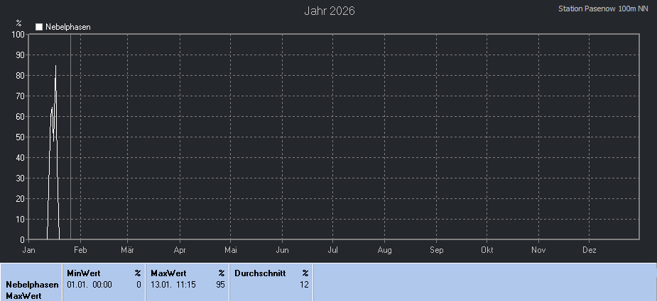Click the Jahr 2026 chart title
This screenshot has height=301, width=657.
tap(330, 11)
